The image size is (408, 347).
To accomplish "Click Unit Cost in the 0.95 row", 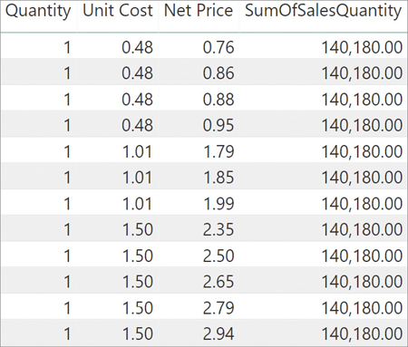I will pyautogui.click(x=137, y=125).
